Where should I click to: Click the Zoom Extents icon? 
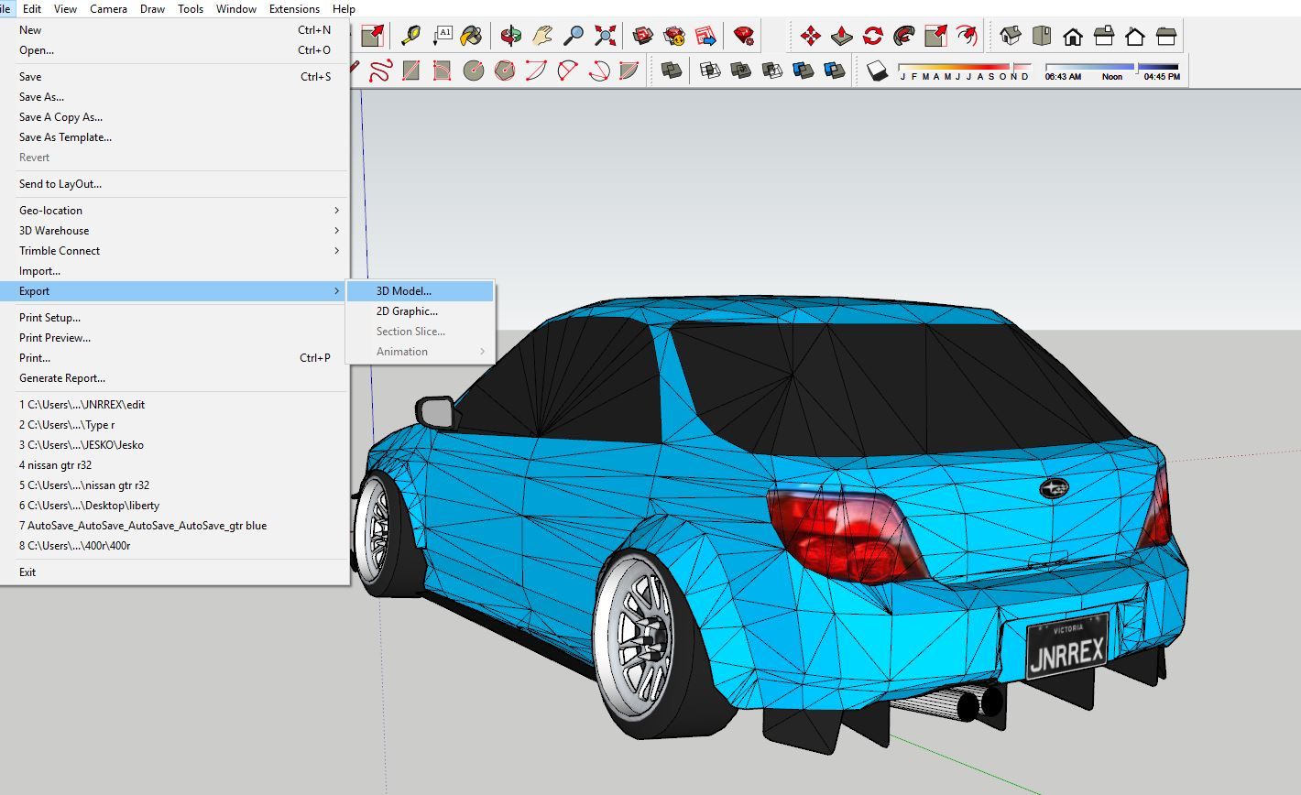click(x=605, y=37)
